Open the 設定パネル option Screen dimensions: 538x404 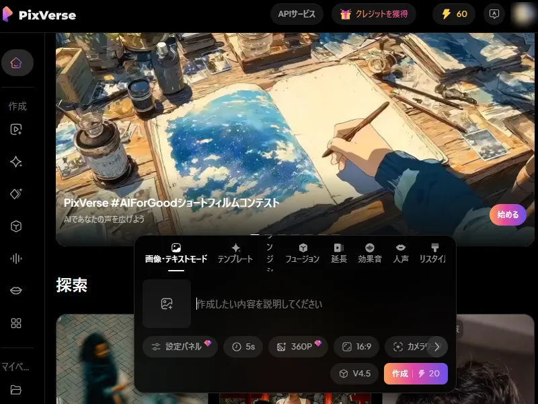180,347
